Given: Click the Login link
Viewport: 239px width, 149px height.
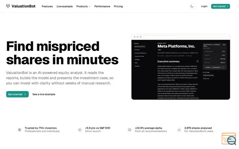Looking at the screenshot, I should (204, 6).
